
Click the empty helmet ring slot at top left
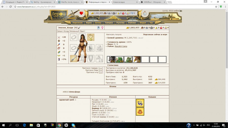tap(73, 37)
